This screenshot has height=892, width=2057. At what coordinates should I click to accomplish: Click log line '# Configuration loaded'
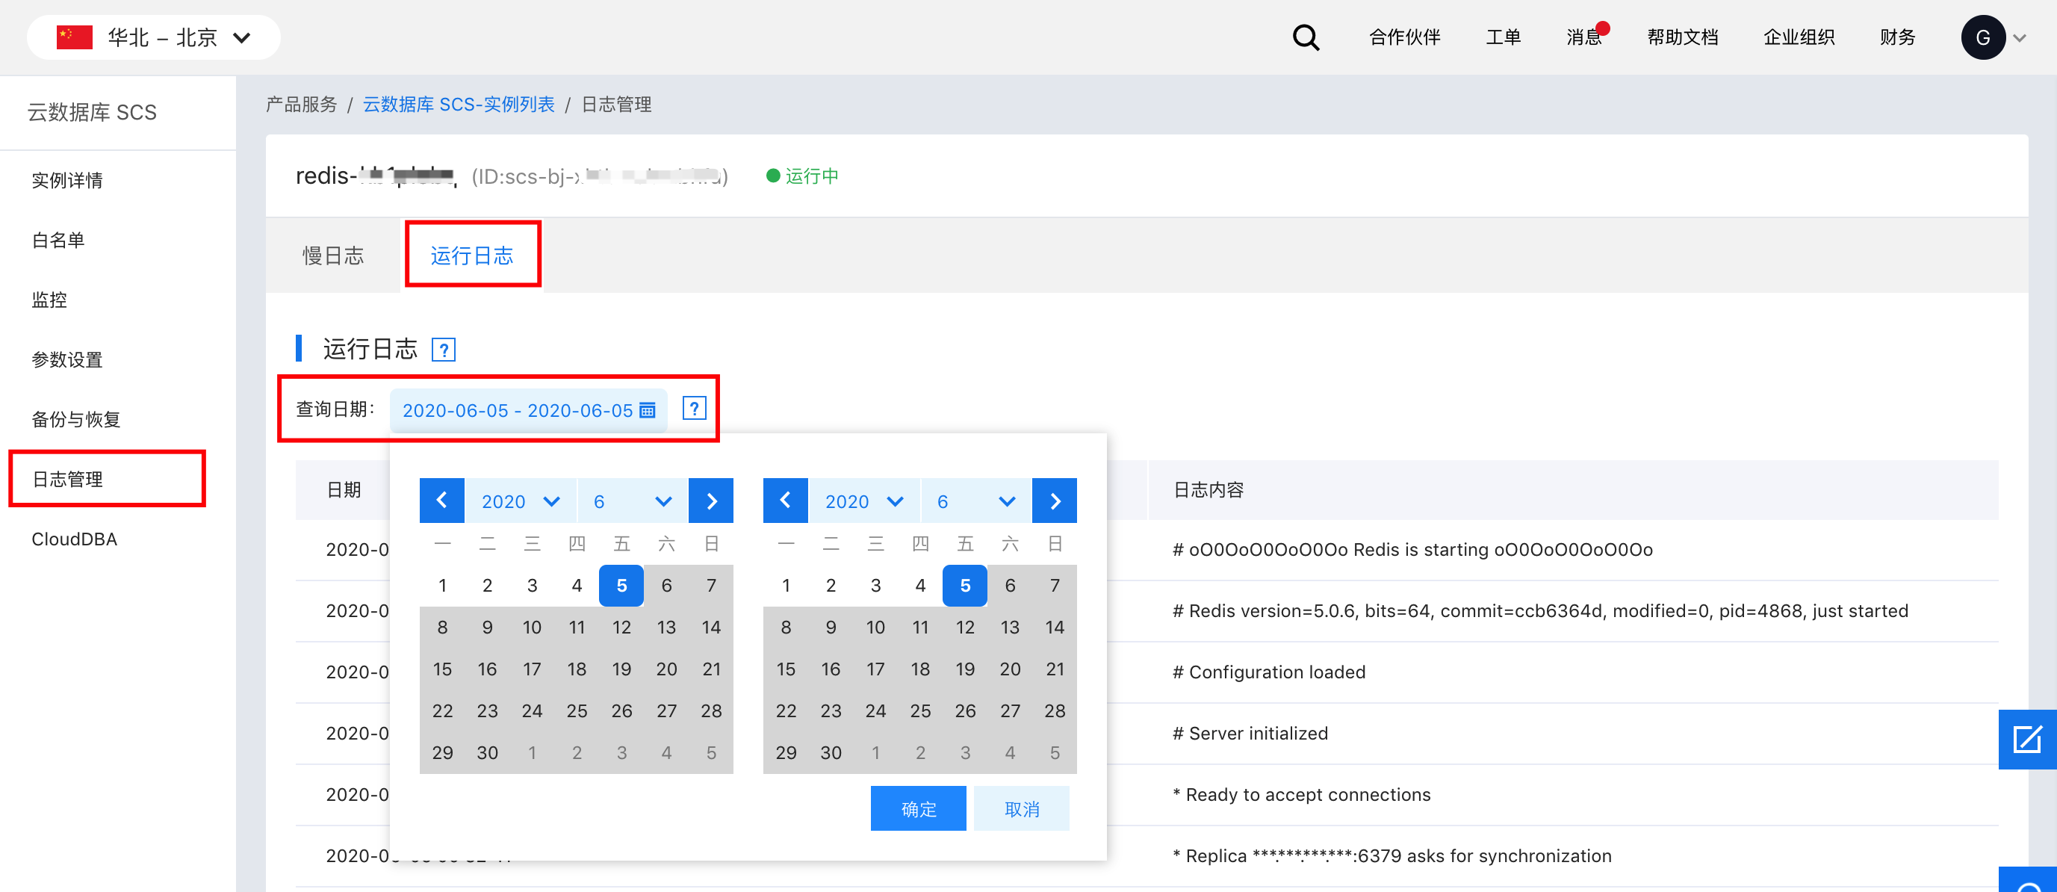click(x=1269, y=672)
